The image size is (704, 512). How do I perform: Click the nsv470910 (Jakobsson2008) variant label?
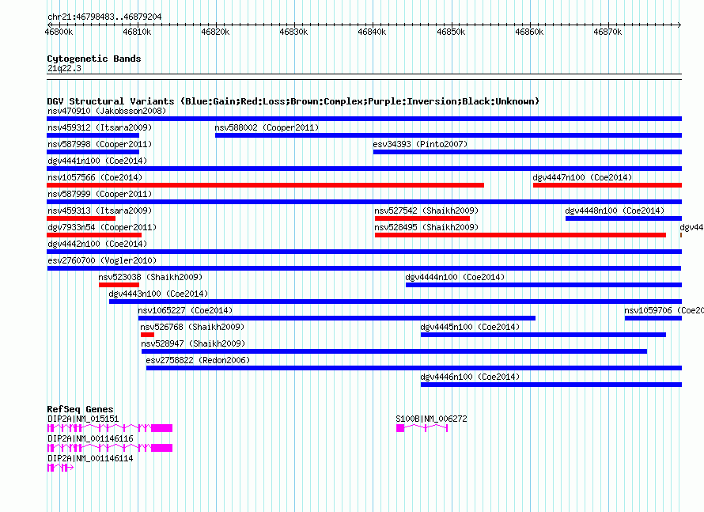pos(107,111)
